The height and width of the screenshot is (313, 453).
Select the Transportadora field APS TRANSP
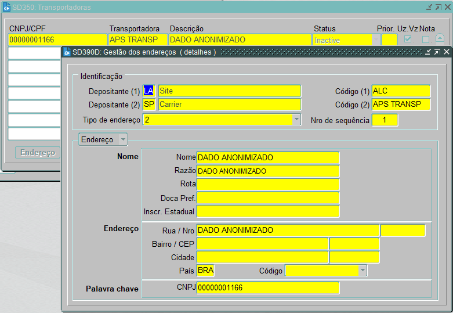tap(138, 39)
